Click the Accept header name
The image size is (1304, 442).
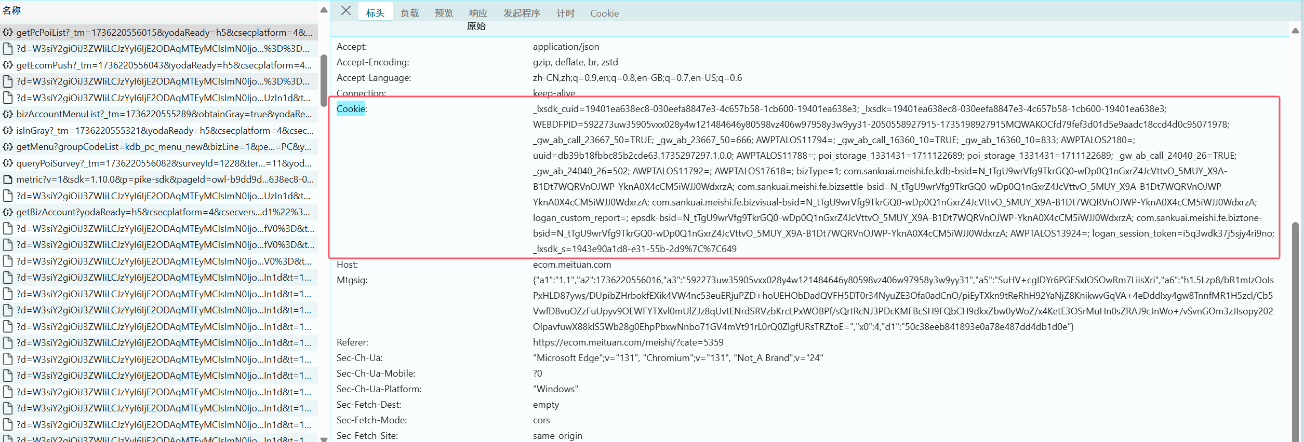click(x=352, y=47)
